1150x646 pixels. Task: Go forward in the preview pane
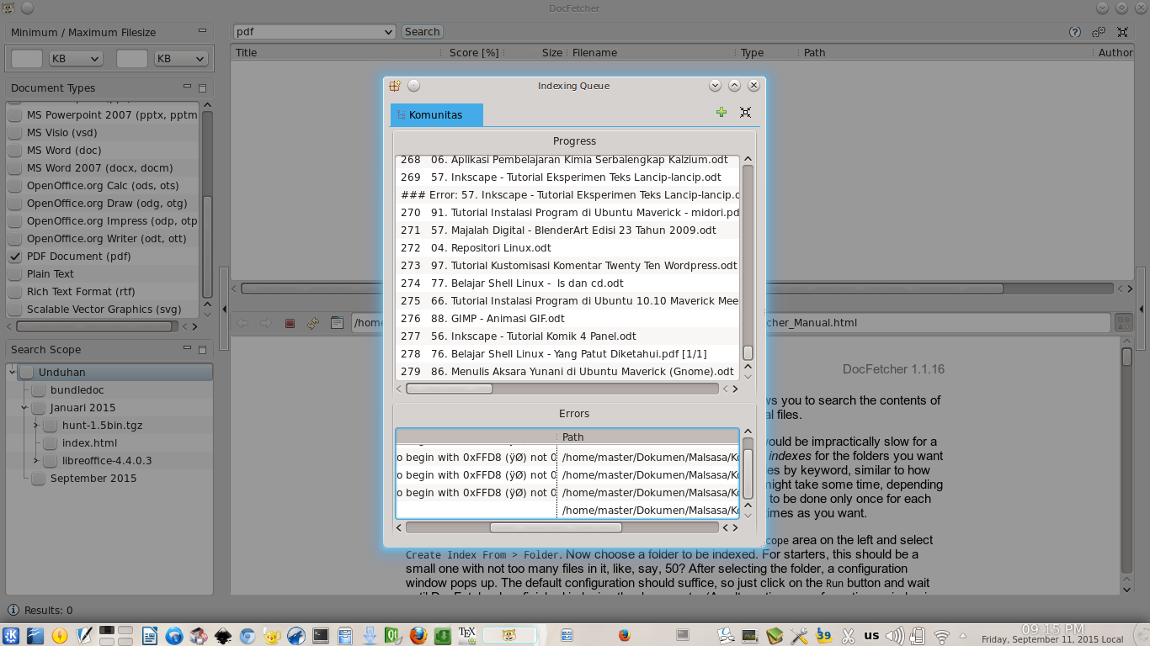coord(266,323)
